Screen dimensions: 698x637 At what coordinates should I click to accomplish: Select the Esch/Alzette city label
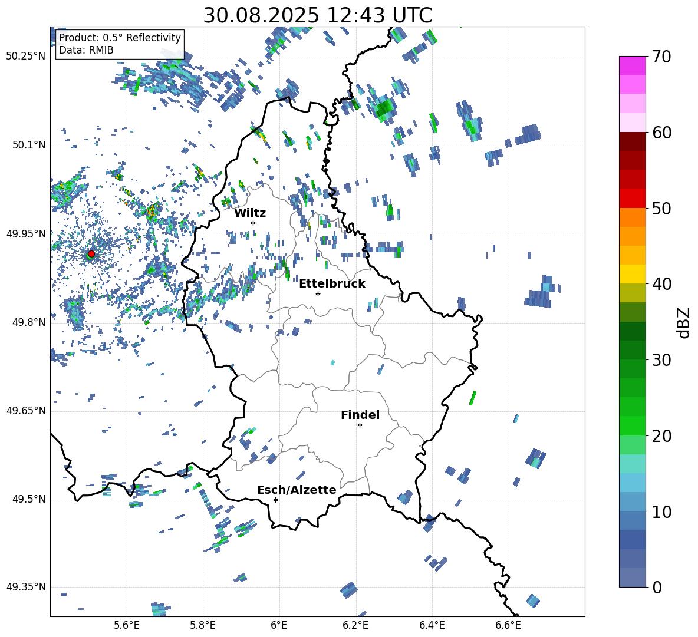point(297,490)
